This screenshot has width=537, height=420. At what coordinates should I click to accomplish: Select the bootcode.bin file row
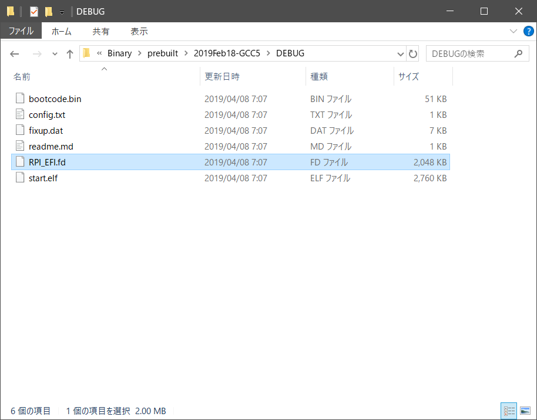click(56, 99)
